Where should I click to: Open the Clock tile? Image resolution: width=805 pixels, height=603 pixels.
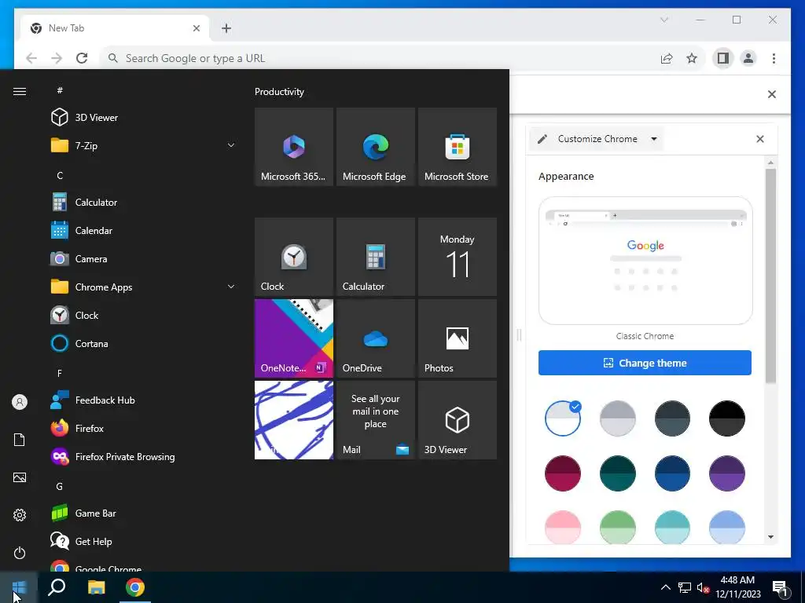tap(294, 257)
